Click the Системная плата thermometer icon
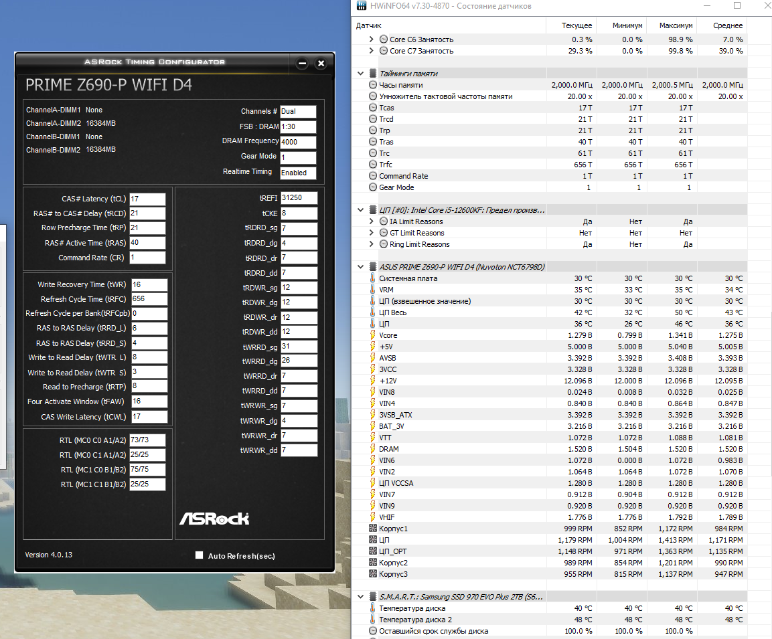The width and height of the screenshot is (772, 639). click(x=373, y=278)
